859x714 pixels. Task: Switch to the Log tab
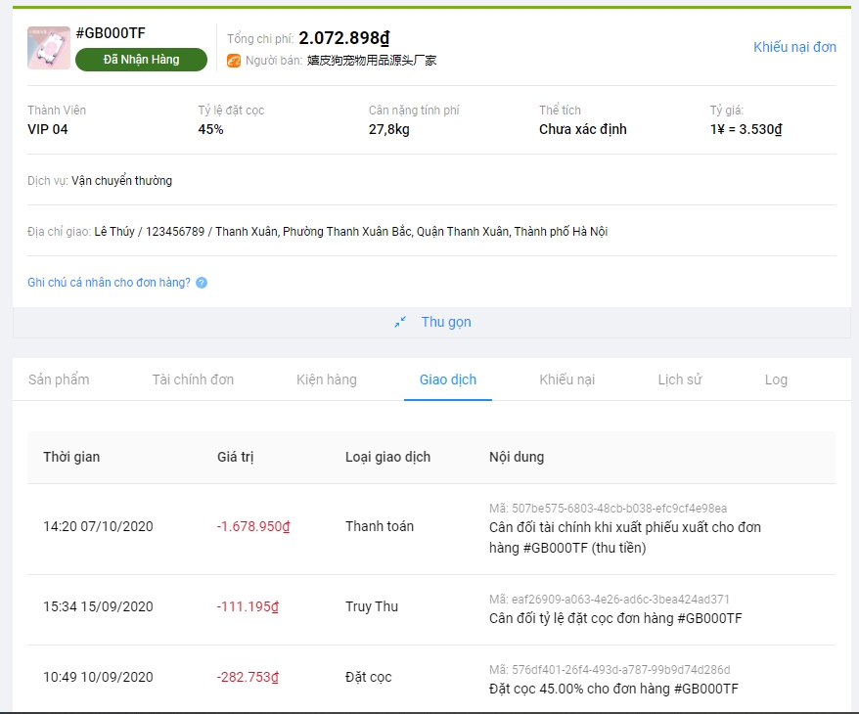[776, 379]
